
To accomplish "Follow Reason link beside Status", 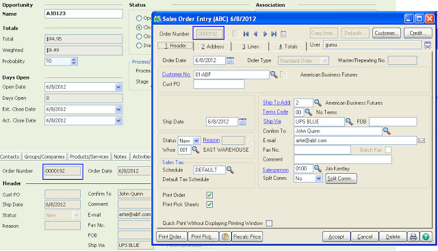I will pyautogui.click(x=211, y=140).
